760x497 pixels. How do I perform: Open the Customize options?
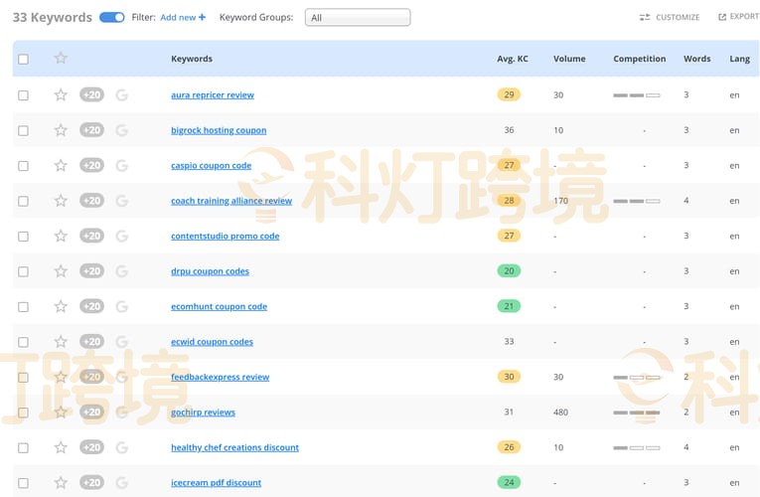[670, 18]
